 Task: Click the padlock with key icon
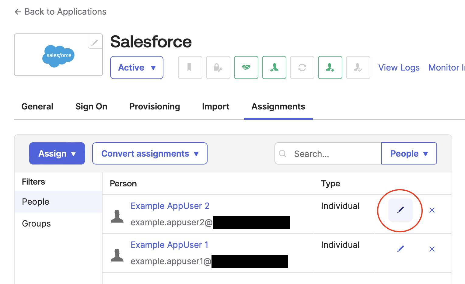click(x=218, y=68)
